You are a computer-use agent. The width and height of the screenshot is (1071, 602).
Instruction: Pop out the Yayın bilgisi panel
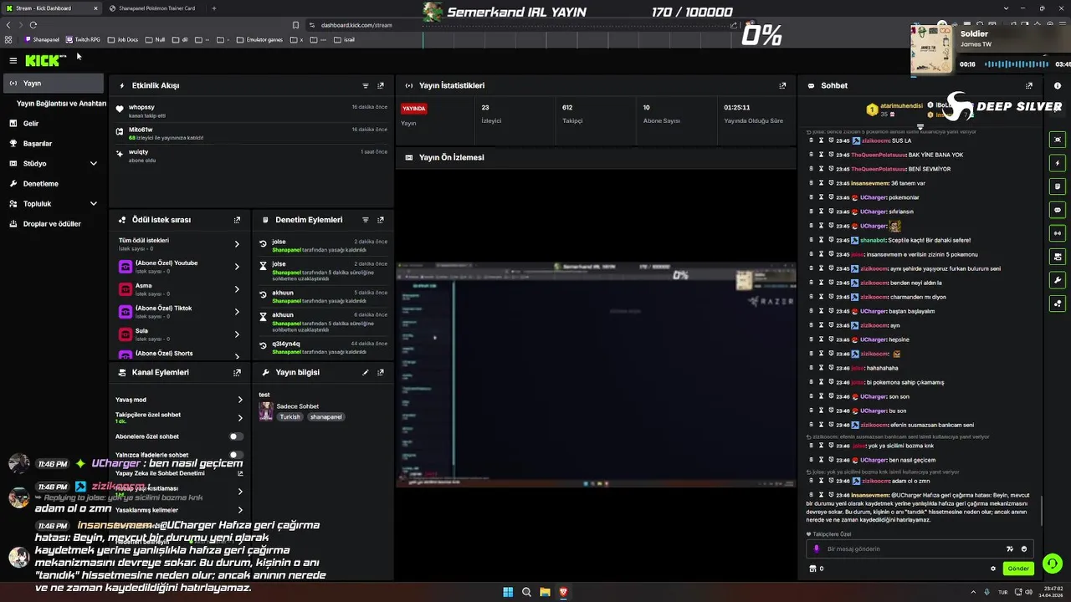tap(381, 372)
